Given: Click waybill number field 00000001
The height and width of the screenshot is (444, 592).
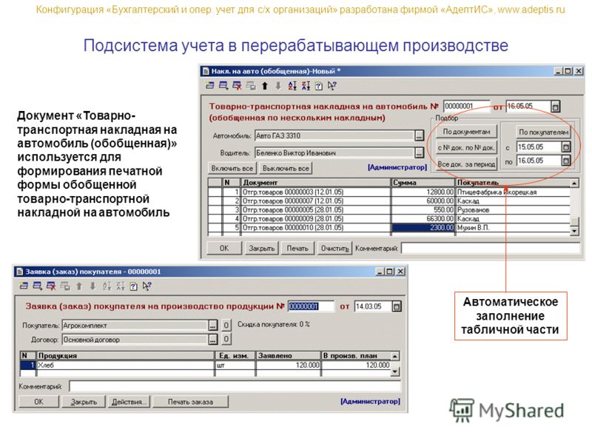Looking at the screenshot, I should (467, 106).
